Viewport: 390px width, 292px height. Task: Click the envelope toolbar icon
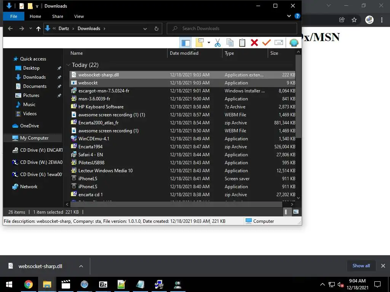(279, 43)
